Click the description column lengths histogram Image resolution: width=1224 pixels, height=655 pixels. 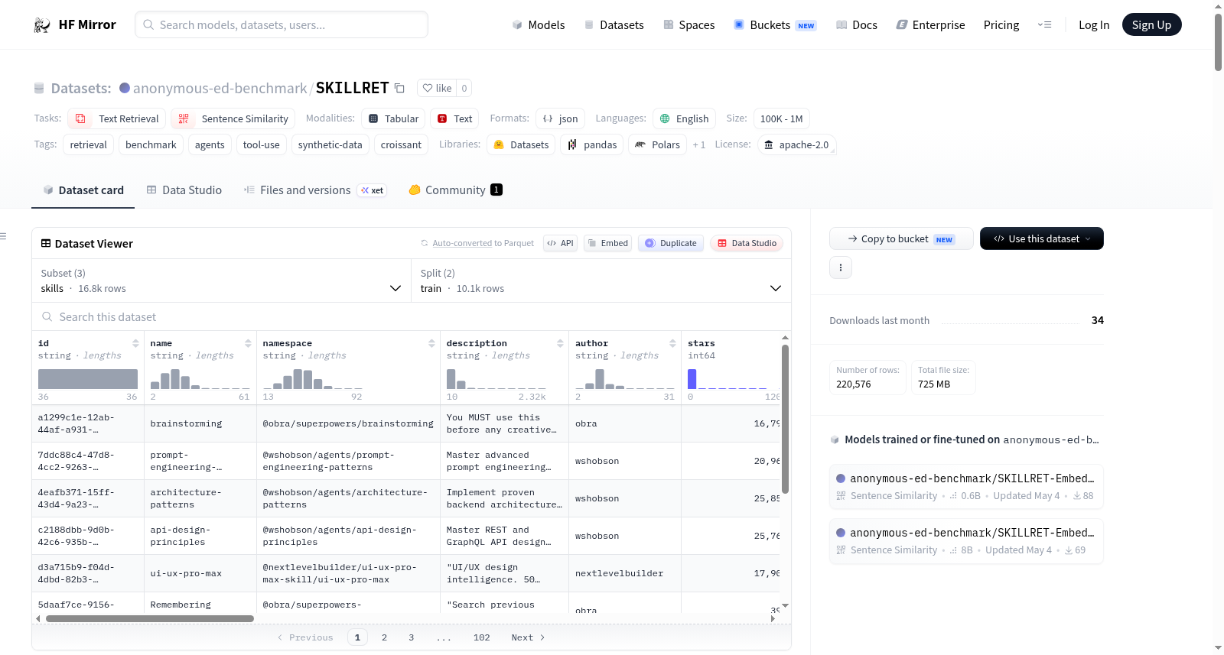click(496, 379)
